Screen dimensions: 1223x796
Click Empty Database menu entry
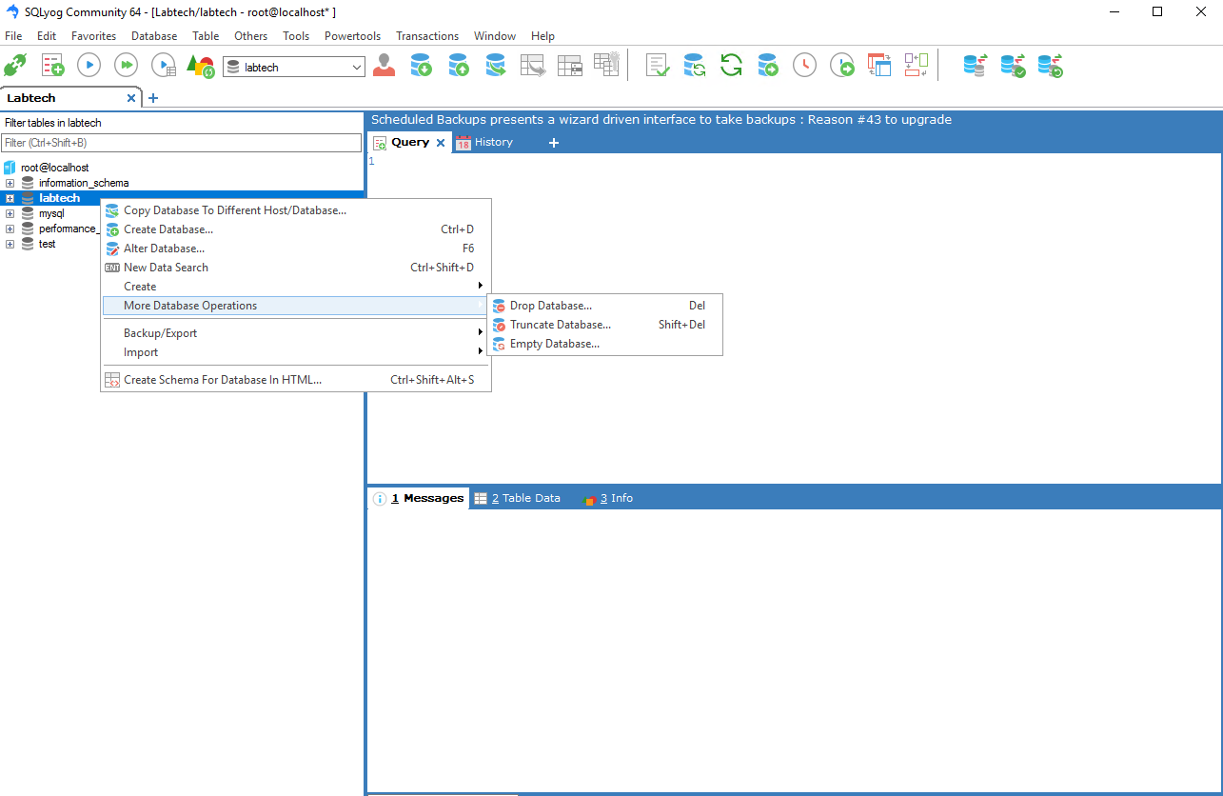click(554, 344)
